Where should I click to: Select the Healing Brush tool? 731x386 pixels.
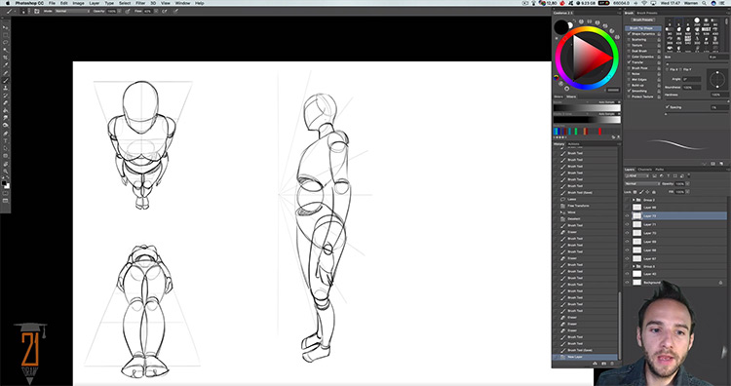click(6, 72)
